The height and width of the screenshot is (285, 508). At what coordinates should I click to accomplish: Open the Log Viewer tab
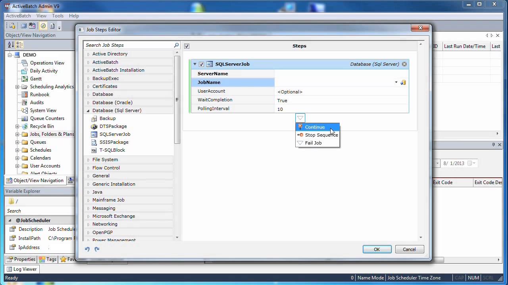click(21, 269)
